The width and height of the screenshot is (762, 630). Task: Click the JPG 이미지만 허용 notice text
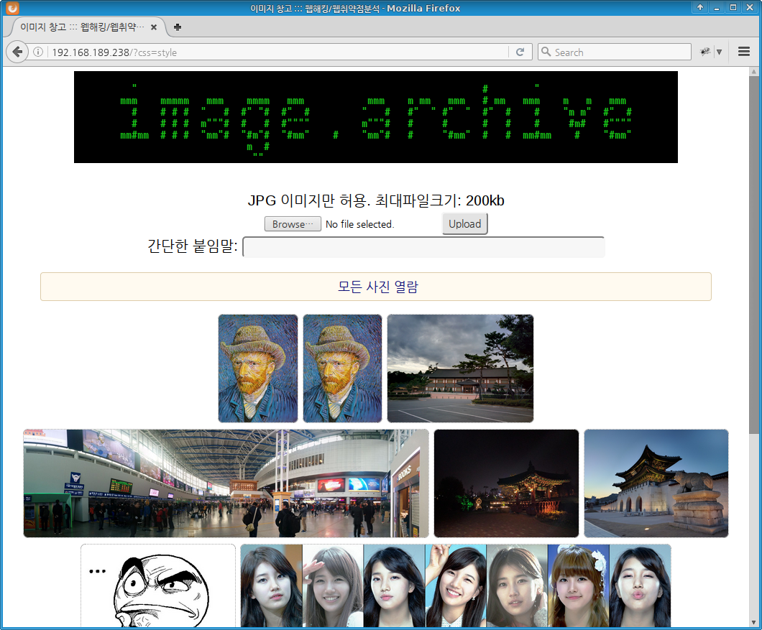click(x=376, y=200)
